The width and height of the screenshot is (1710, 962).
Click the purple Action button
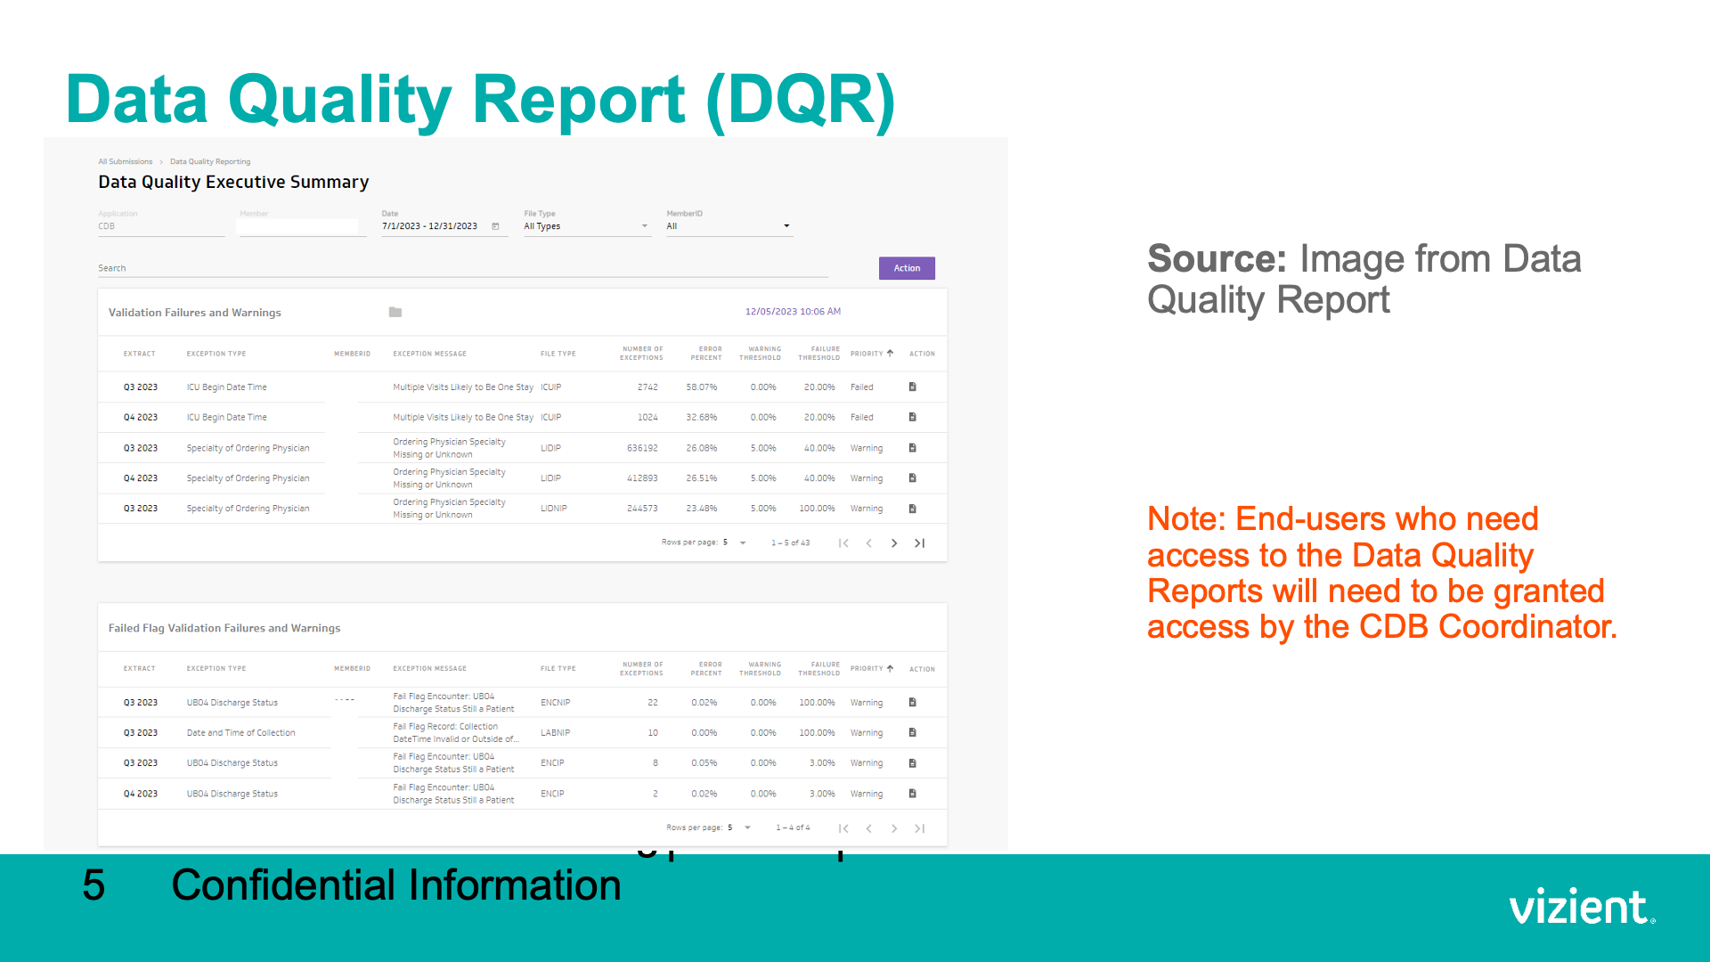(x=907, y=268)
